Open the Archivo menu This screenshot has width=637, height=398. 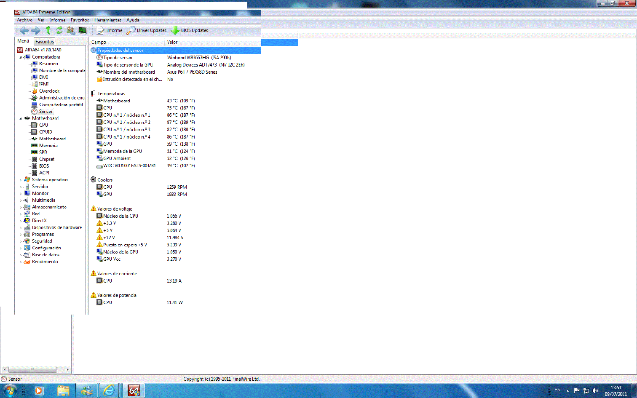click(24, 20)
